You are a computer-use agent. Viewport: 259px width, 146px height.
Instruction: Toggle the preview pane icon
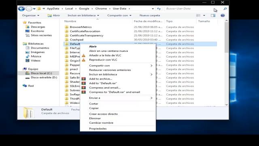coord(213,15)
